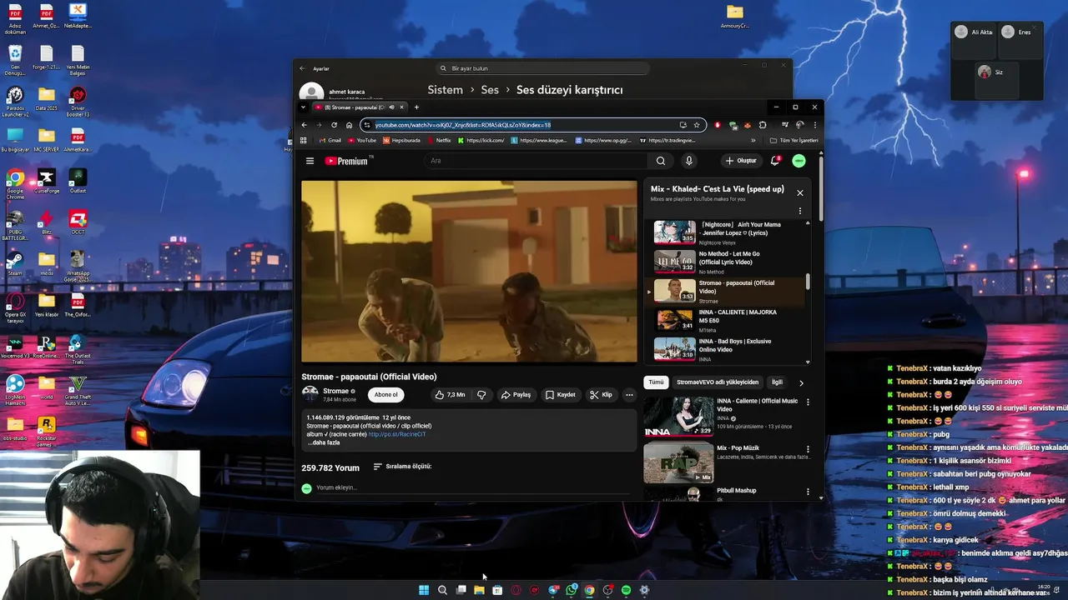Create a clip with Klip button
This screenshot has height=600, width=1068.
pos(601,395)
